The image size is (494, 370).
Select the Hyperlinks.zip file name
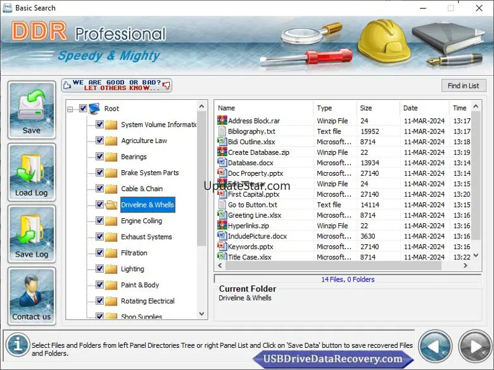tap(248, 226)
